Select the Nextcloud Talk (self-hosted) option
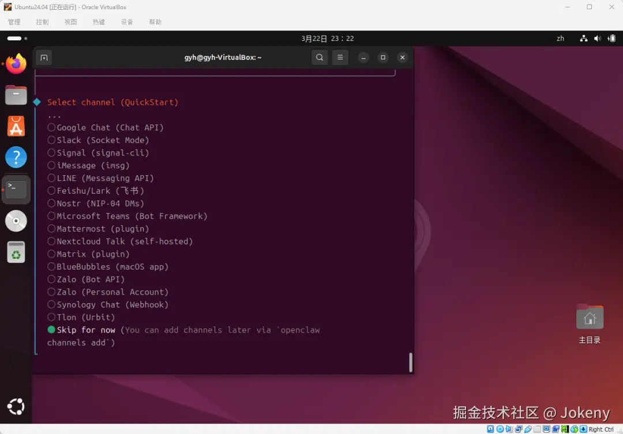 pyautogui.click(x=120, y=241)
